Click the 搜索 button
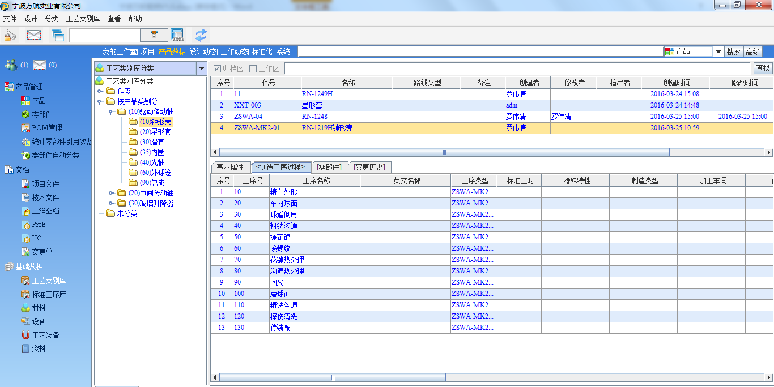Viewport: 774px width, 387px height. 733,51
